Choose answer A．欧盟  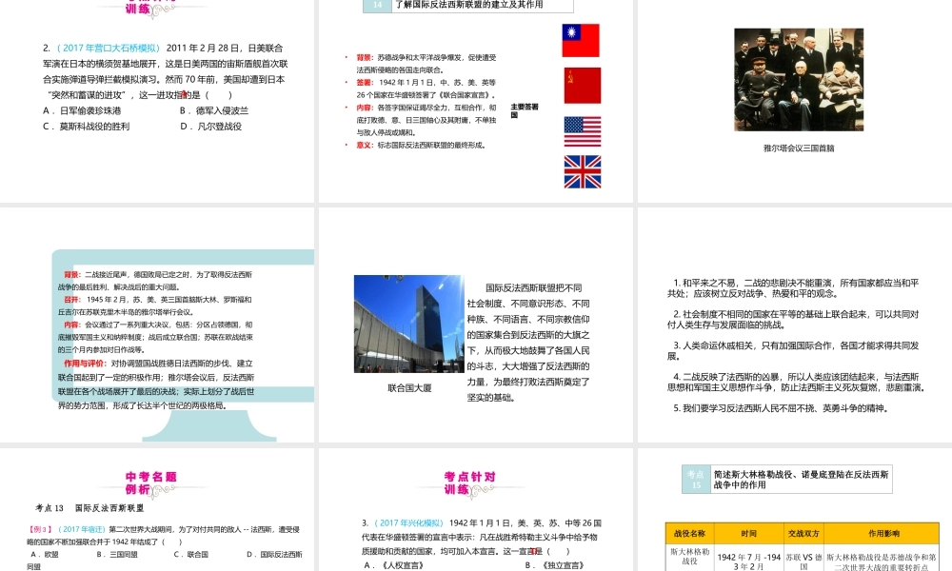click(x=46, y=554)
